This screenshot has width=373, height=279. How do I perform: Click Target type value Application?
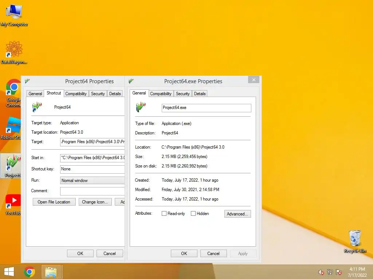(69, 123)
